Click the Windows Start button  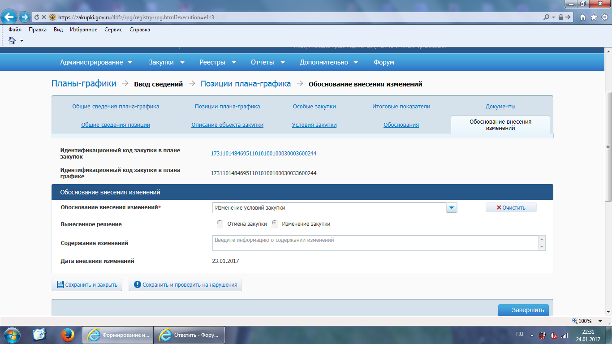tap(12, 335)
